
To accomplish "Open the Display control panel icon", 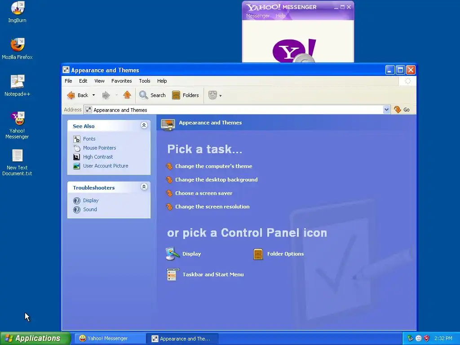I will (172, 254).
